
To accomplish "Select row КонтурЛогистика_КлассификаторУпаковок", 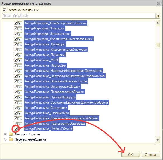I will pos(56,50).
